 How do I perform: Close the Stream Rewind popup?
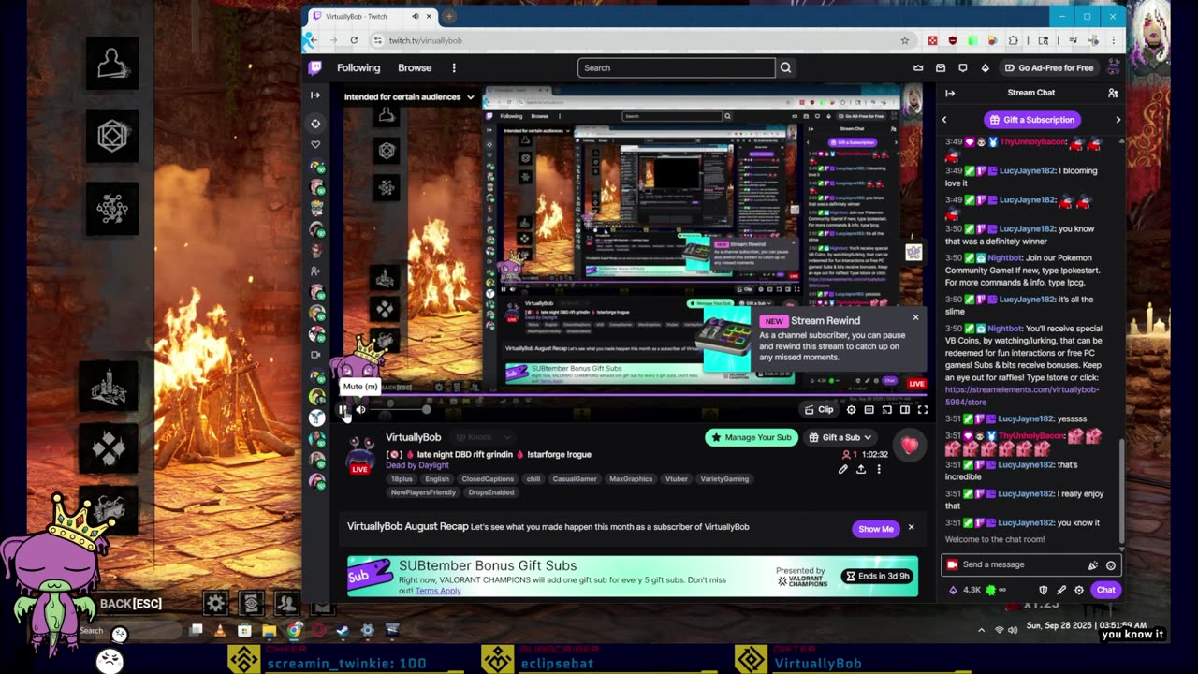[915, 317]
